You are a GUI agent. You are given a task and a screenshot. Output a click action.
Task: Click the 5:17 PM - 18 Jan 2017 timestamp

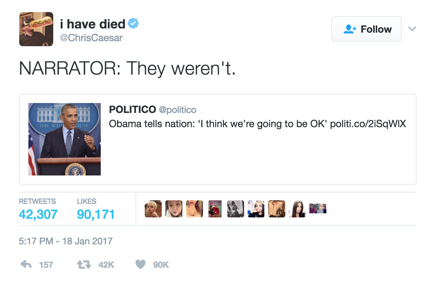[x=66, y=241]
